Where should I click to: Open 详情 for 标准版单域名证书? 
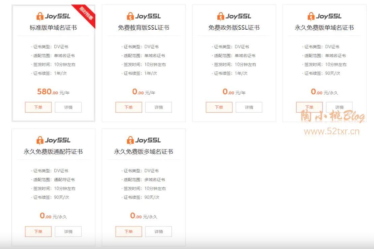point(68,107)
